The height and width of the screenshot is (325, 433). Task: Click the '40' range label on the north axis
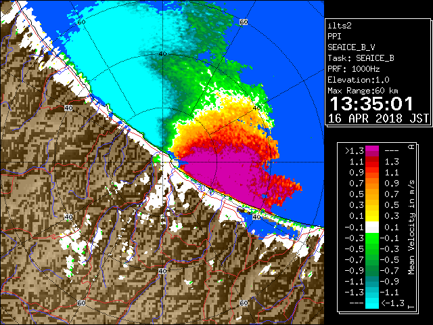pyautogui.click(x=162, y=53)
